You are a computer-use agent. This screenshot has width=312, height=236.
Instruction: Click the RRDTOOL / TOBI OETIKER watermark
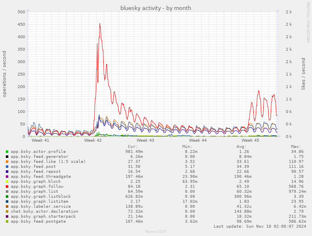pos(308,22)
